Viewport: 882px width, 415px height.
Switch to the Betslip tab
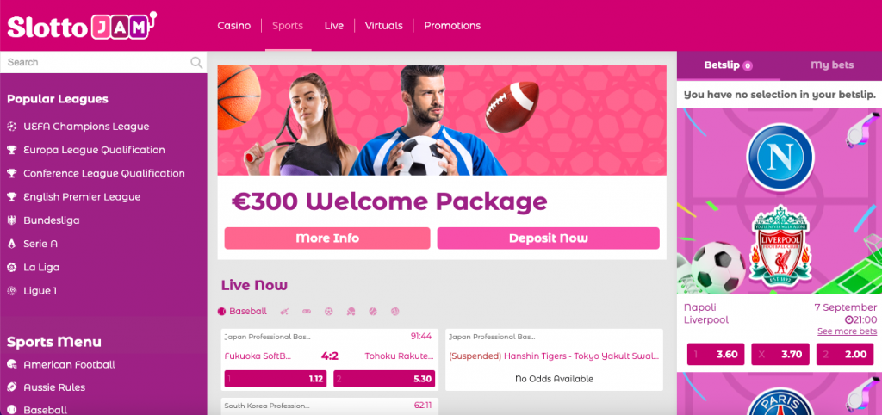[729, 65]
